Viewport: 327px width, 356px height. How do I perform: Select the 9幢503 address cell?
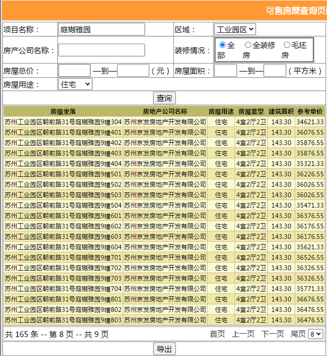pyautogui.click(x=63, y=195)
